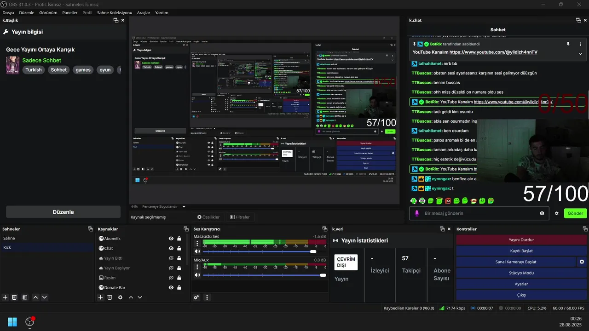Insert the first green emote below chat
Image resolution: width=589 pixels, height=331 pixels.
click(x=413, y=200)
